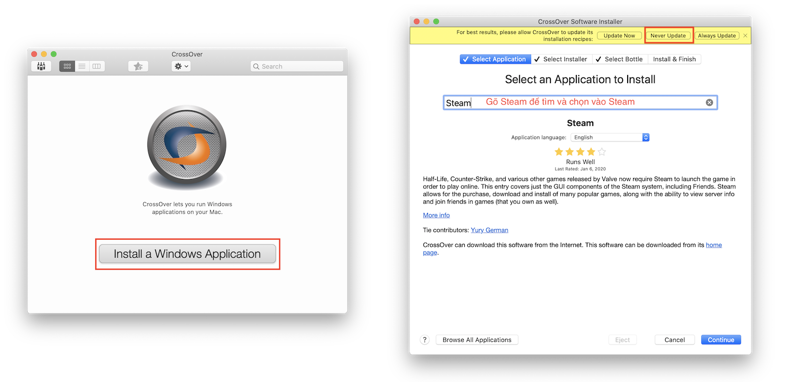This screenshot has height=382, width=797.
Task: Open the gear actions dropdown menu
Action: [181, 66]
